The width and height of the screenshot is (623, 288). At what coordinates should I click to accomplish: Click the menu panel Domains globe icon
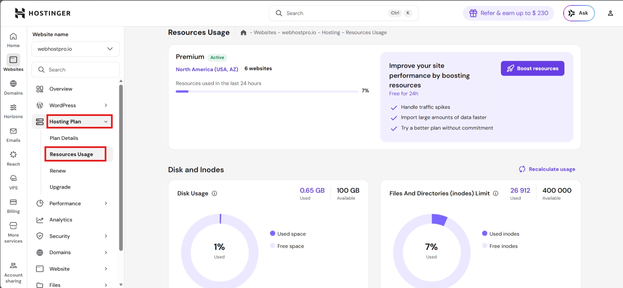tap(40, 253)
